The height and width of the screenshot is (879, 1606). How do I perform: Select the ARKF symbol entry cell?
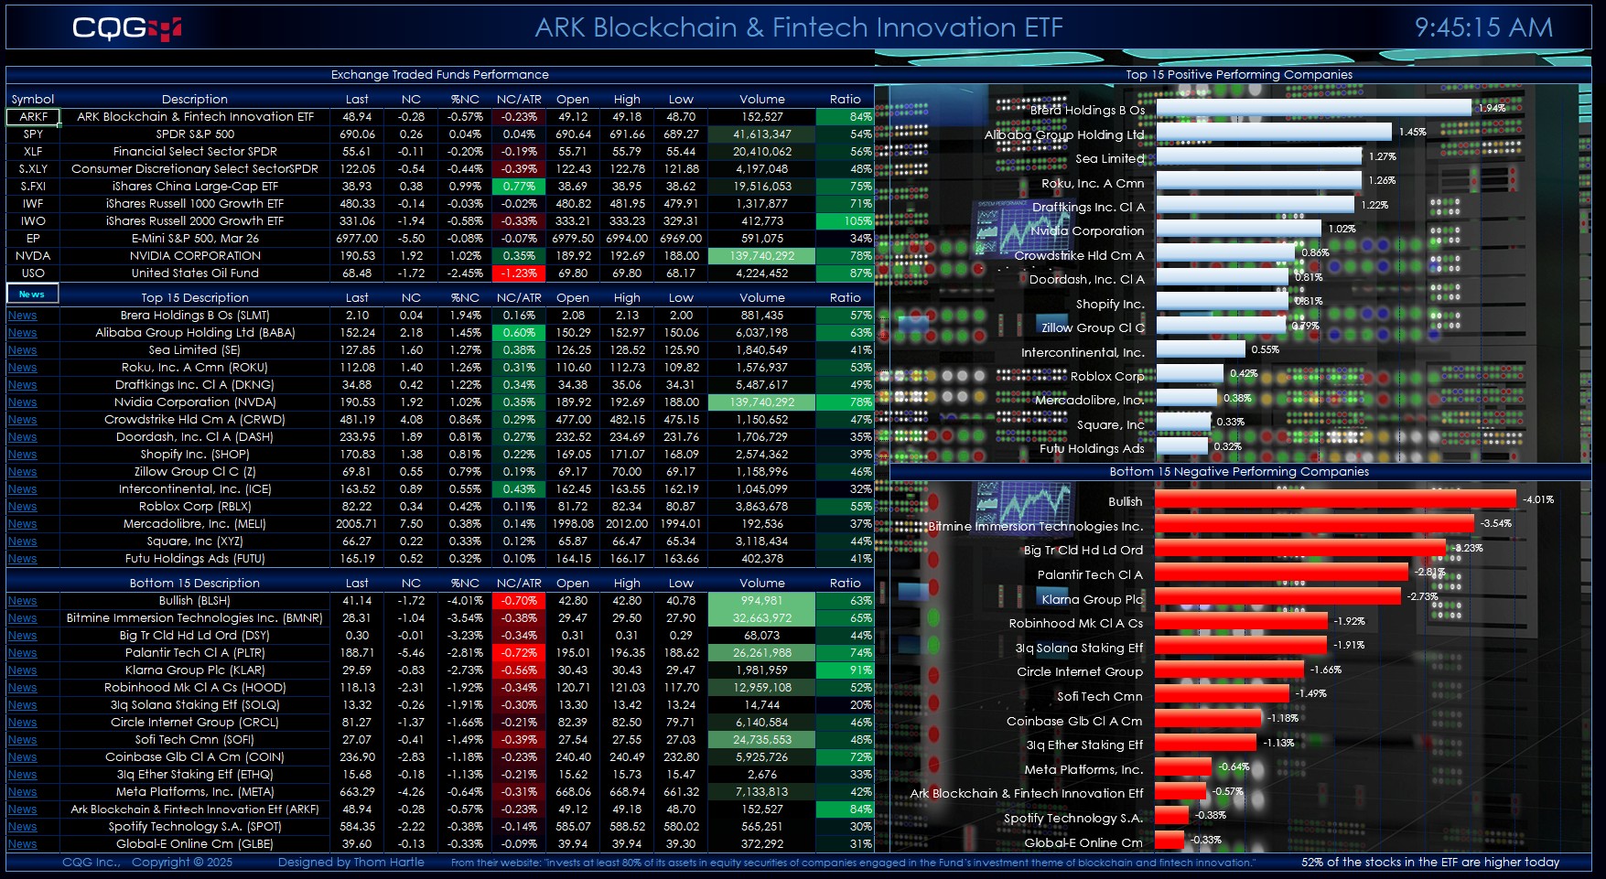pos(33,117)
